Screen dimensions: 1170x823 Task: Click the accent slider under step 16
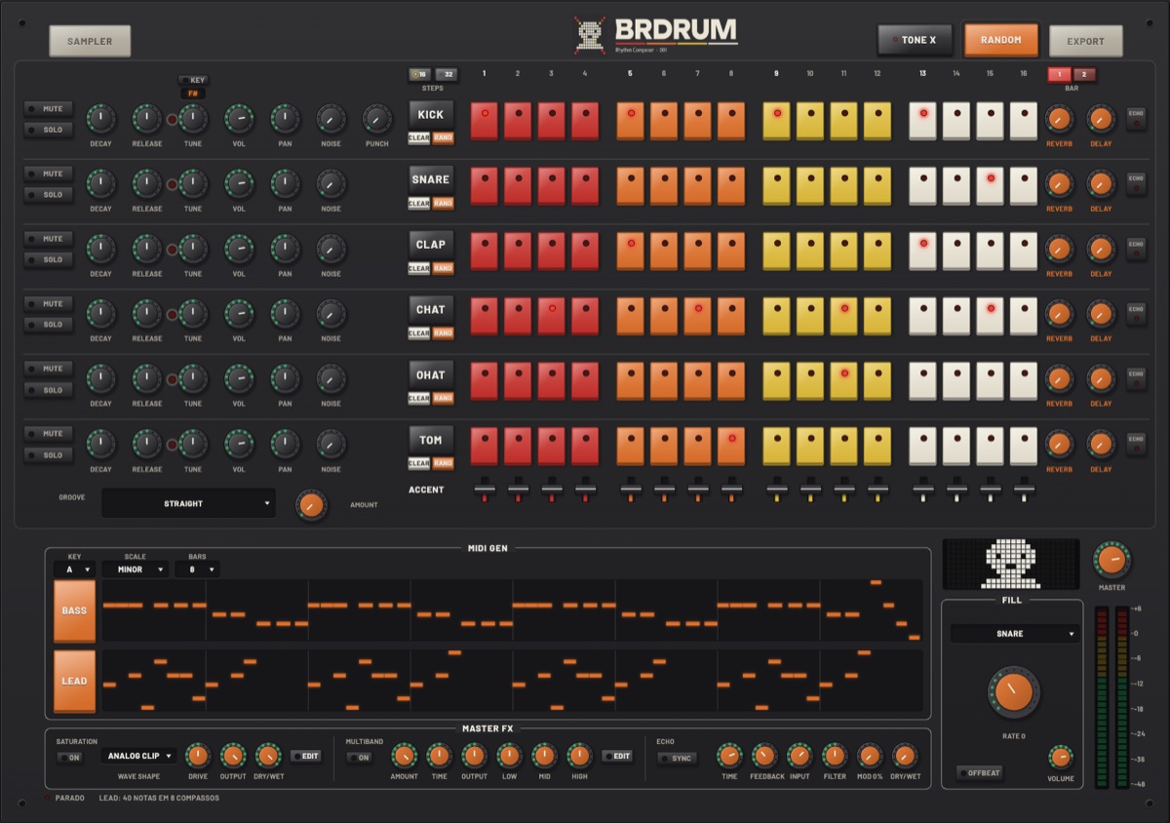1023,490
